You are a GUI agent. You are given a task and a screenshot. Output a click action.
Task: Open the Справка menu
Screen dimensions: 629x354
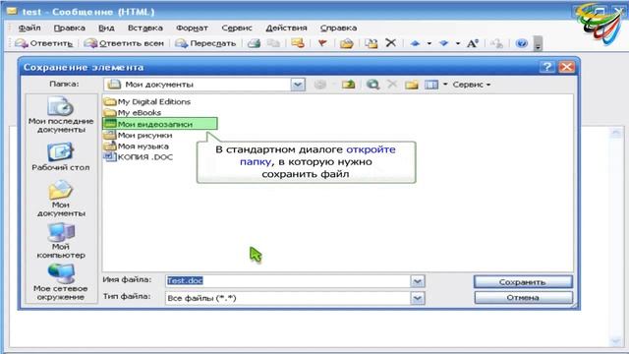[x=338, y=28]
